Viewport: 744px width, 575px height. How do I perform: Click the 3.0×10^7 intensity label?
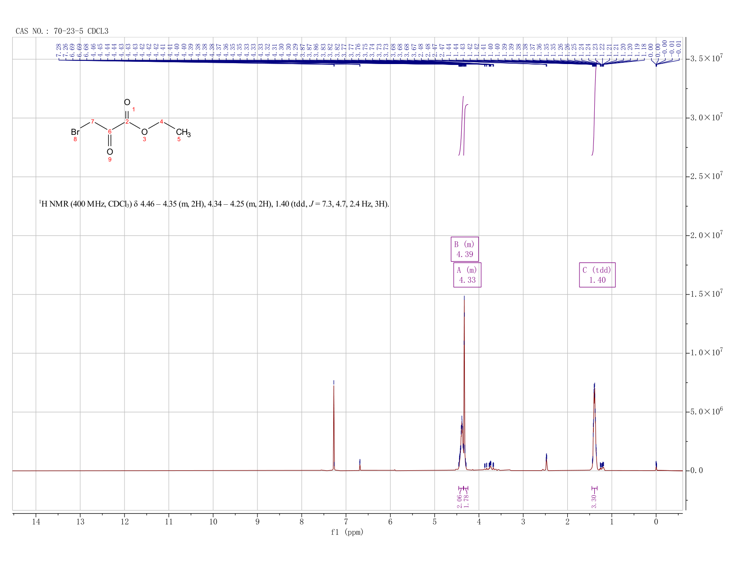(x=707, y=118)
